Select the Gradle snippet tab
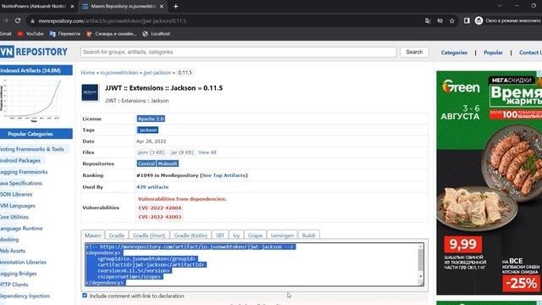The image size is (542, 305). (117, 236)
